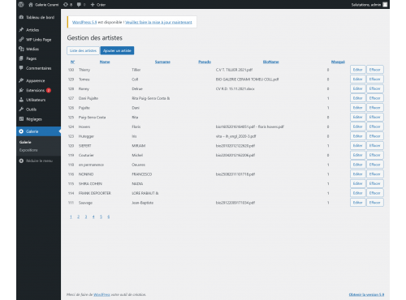Go to pagination page 2
The width and height of the screenshot is (406, 300).
coord(79,216)
